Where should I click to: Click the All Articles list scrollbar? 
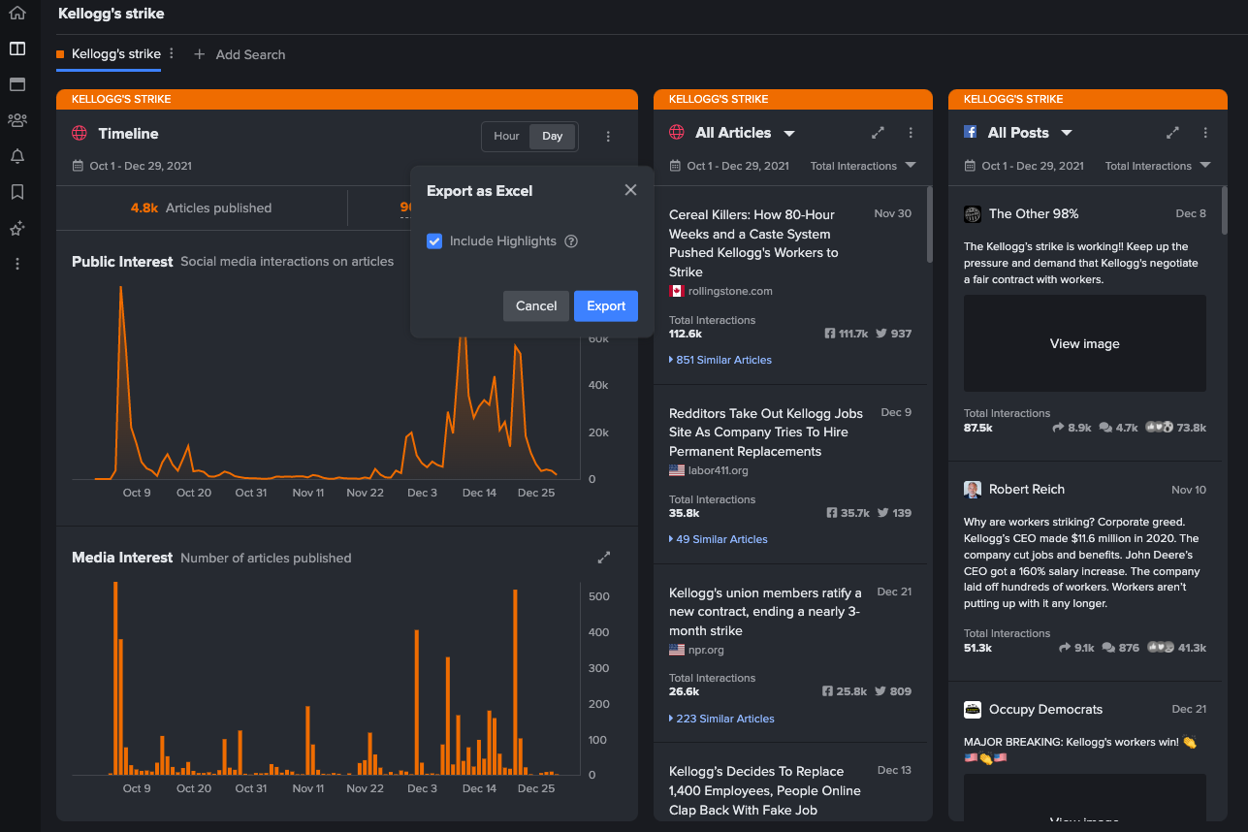[x=930, y=224]
